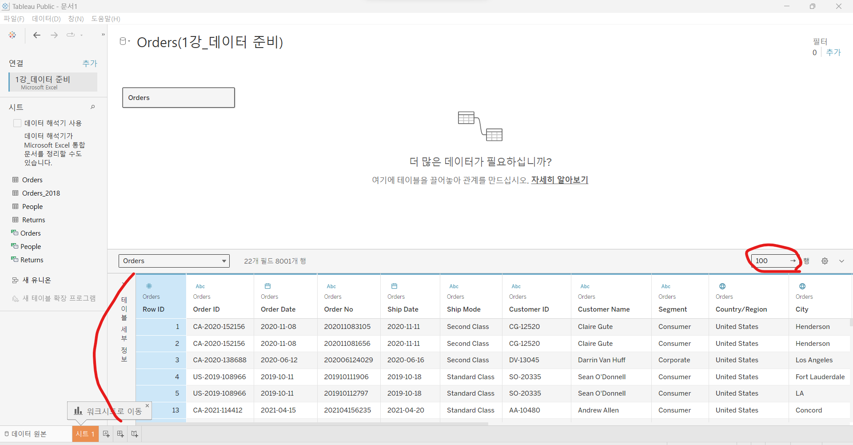Collapse the data grid with the chevron

(x=841, y=261)
